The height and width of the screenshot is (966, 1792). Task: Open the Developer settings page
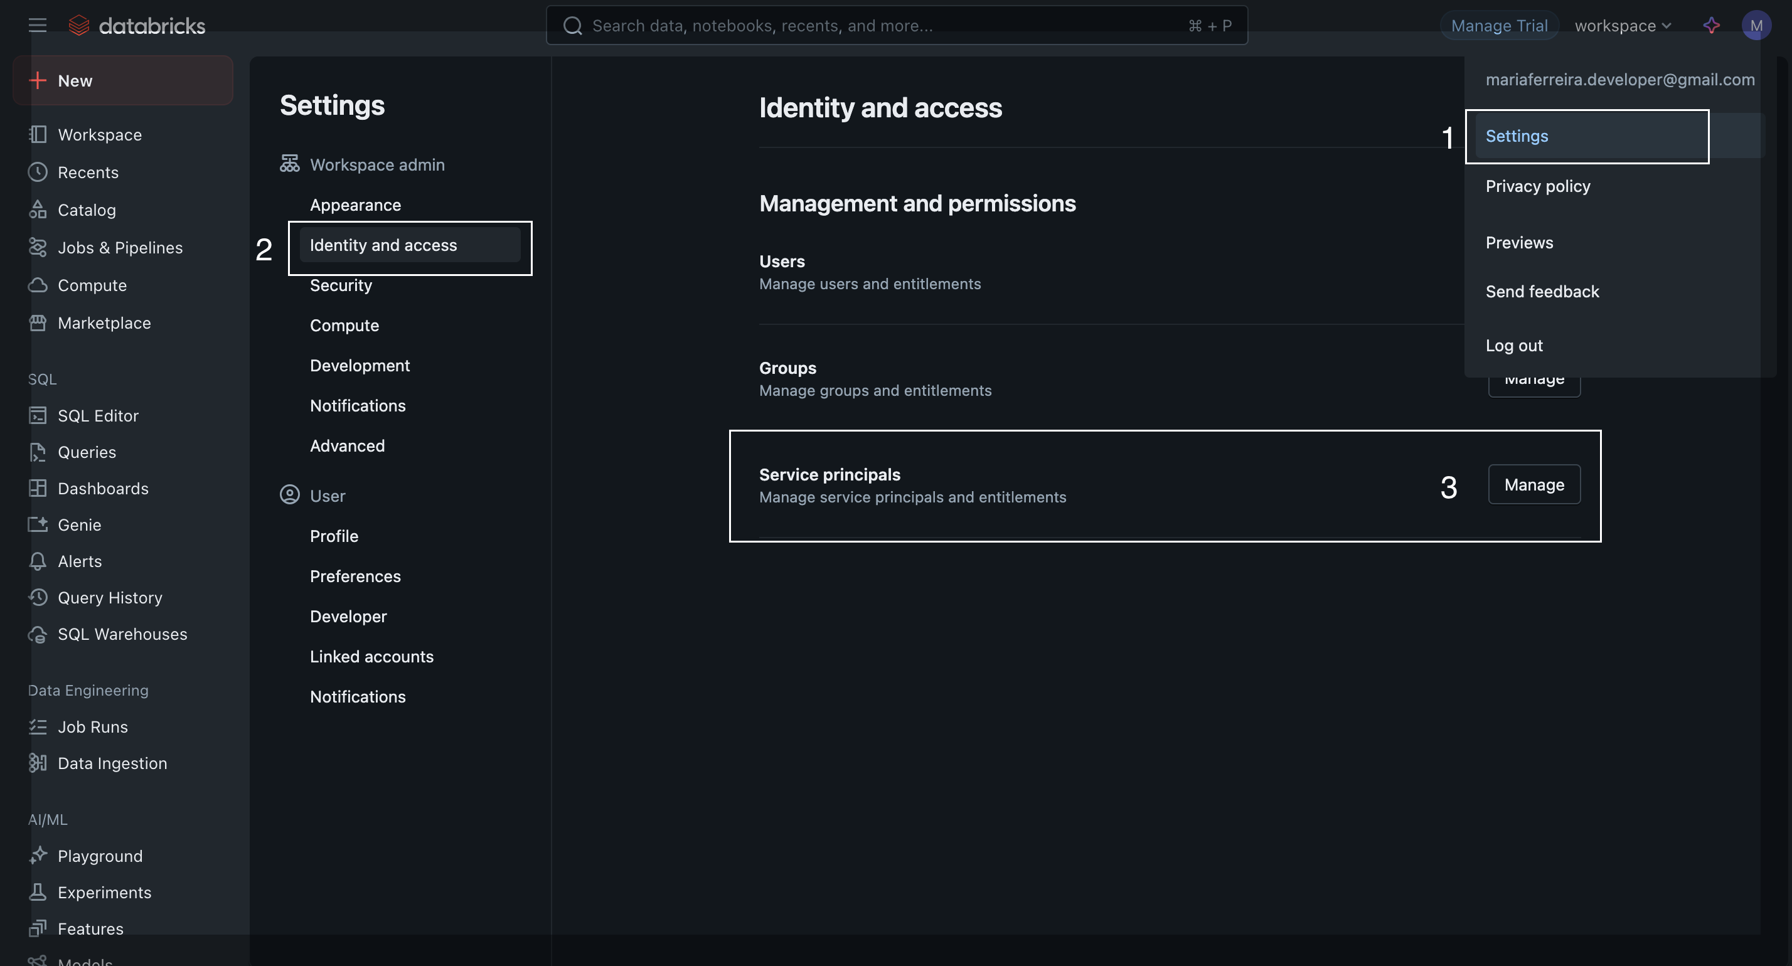[348, 616]
